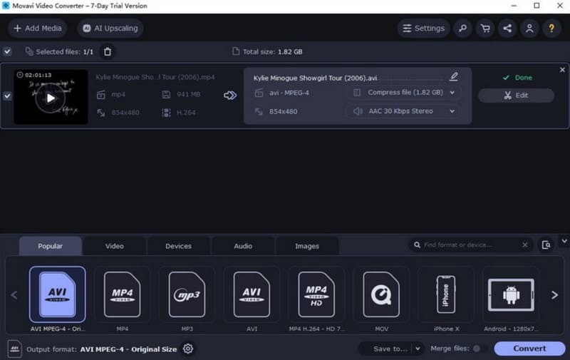Open the AAC 30 Kbps Stereo dropdown
This screenshot has width=570, height=360.
coord(404,111)
